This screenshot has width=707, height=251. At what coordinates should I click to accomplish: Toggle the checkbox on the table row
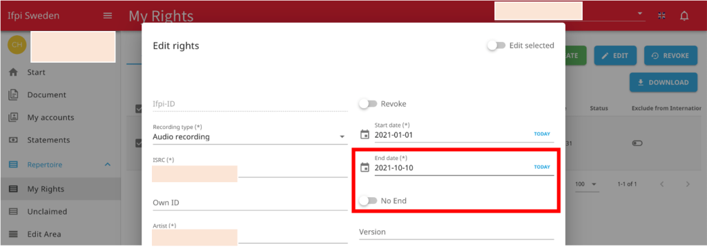coord(138,143)
